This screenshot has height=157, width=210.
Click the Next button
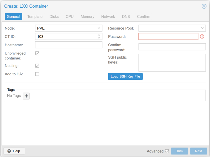[198, 151]
